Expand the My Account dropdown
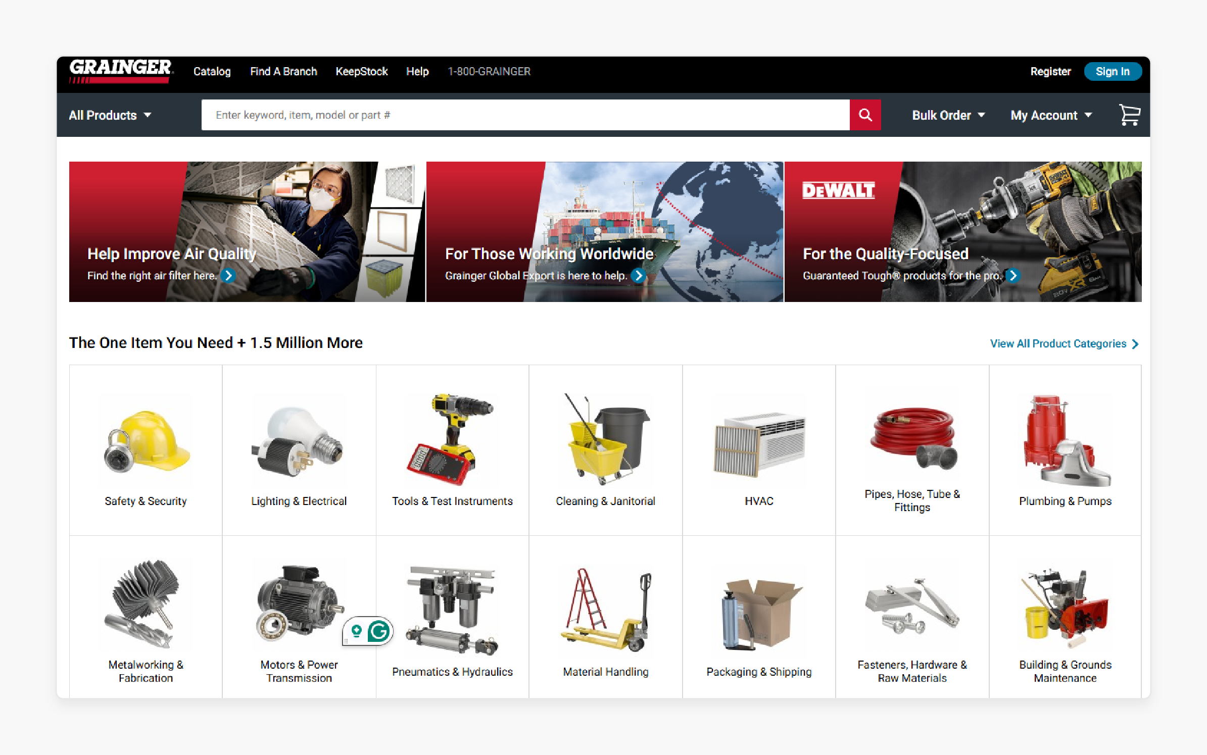This screenshot has height=755, width=1207. pyautogui.click(x=1051, y=115)
